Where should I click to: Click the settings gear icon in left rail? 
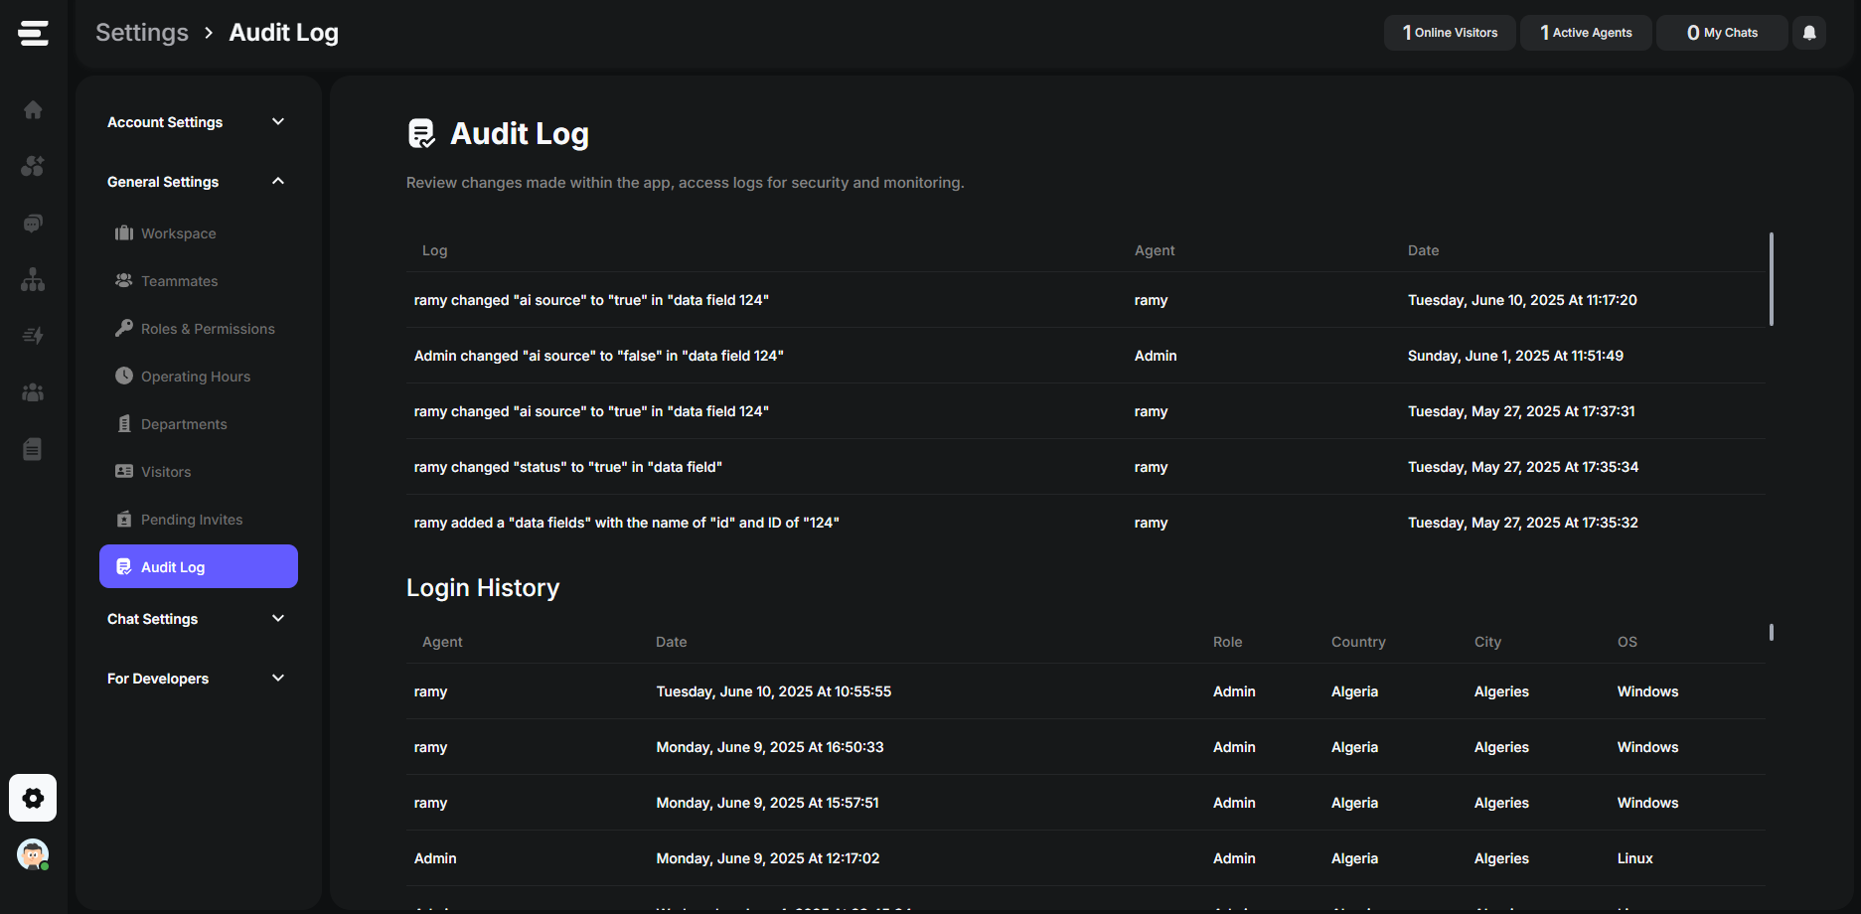pyautogui.click(x=33, y=798)
